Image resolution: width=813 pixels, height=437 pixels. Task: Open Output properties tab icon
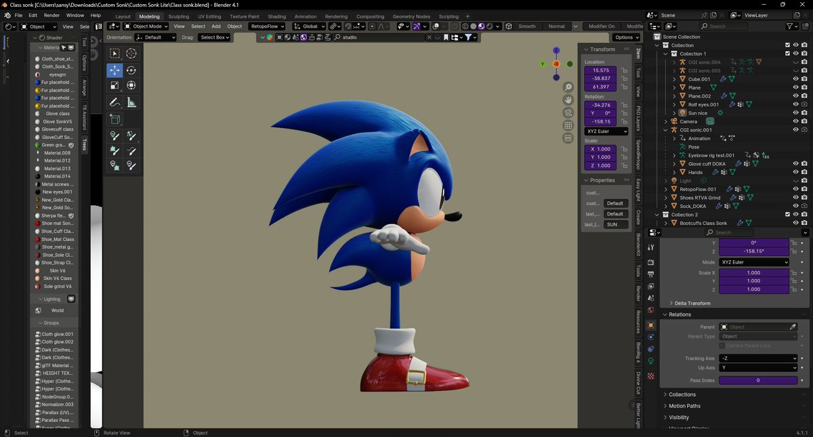[650, 274]
